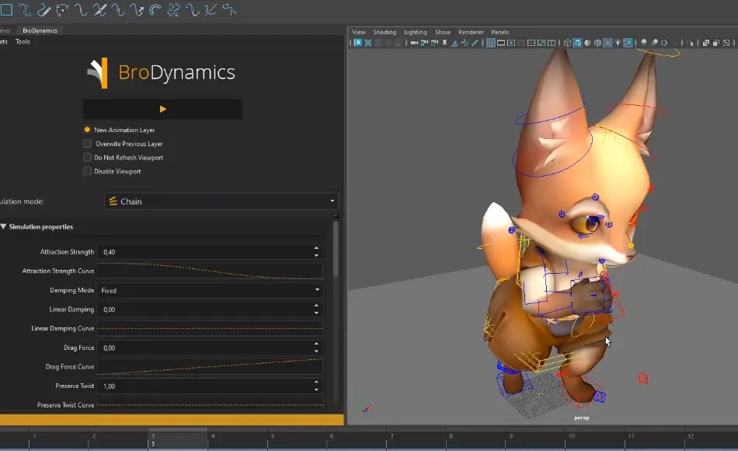
Task: Toggle the viewport grid icon
Action: click(x=490, y=43)
